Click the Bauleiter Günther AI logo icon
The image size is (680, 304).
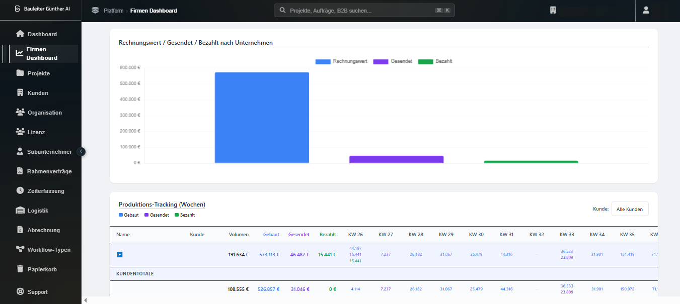pyautogui.click(x=18, y=9)
